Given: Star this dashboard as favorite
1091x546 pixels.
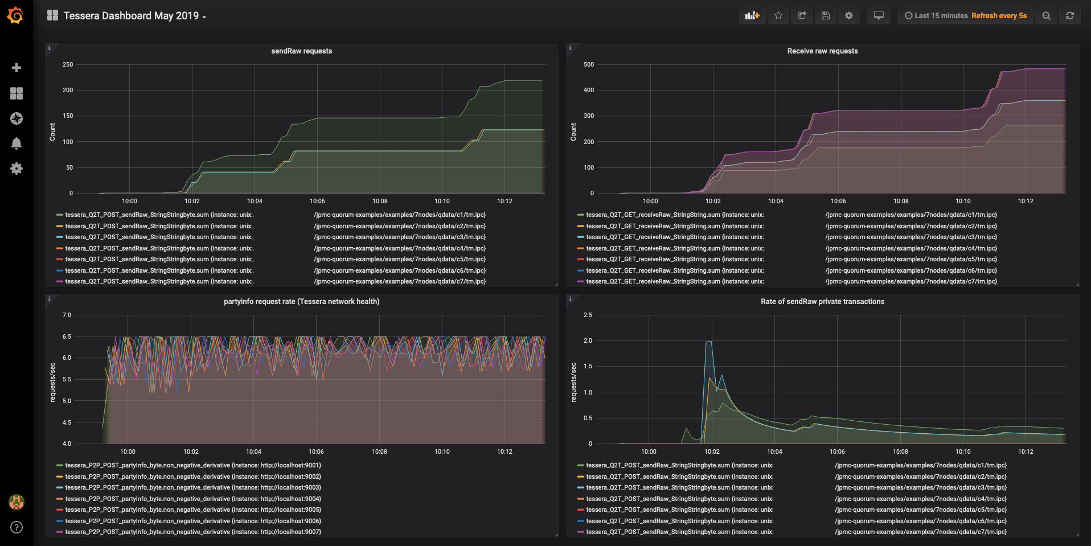Looking at the screenshot, I should click(778, 16).
